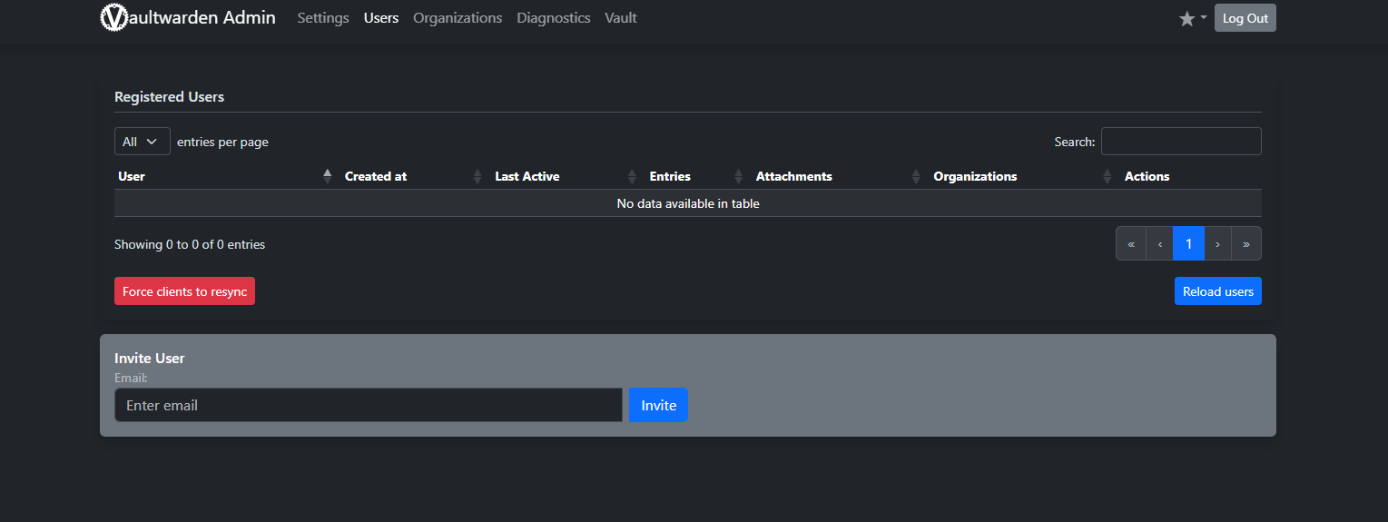Screen dimensions: 1388x522
Task: Focus the Enter email input field
Action: pyautogui.click(x=368, y=405)
